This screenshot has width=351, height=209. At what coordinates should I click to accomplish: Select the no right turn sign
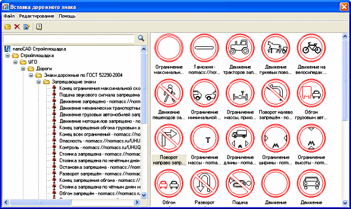click(168, 138)
